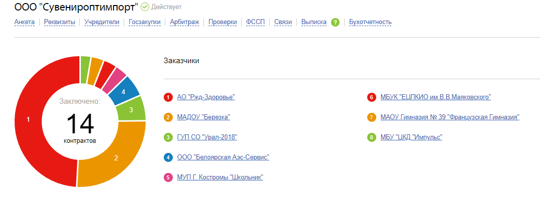Click the green number 3 legend badge

tap(168, 137)
